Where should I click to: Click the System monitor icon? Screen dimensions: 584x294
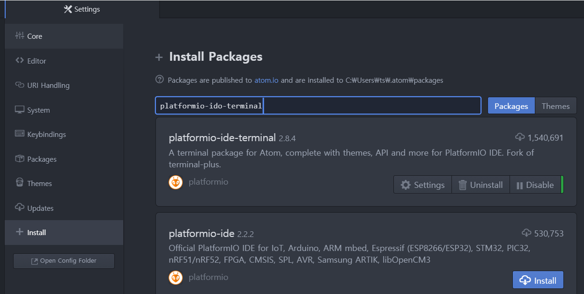[x=20, y=110]
